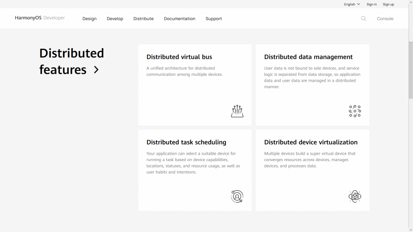Open the Design menu
Screen dimensions: 413x232
tap(90, 19)
